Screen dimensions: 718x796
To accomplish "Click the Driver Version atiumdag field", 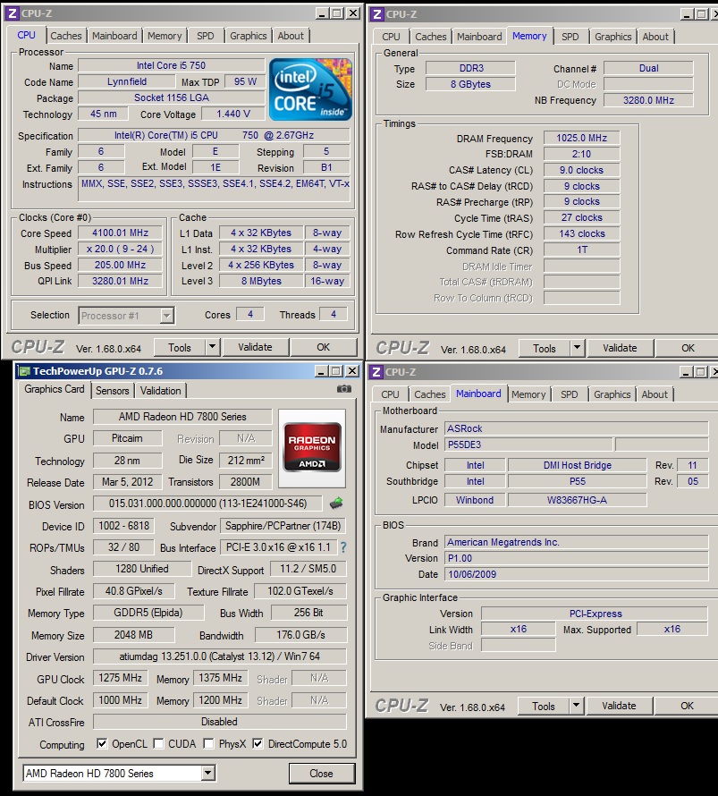I will point(220,656).
